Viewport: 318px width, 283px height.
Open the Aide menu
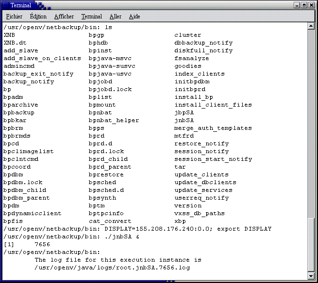point(134,16)
